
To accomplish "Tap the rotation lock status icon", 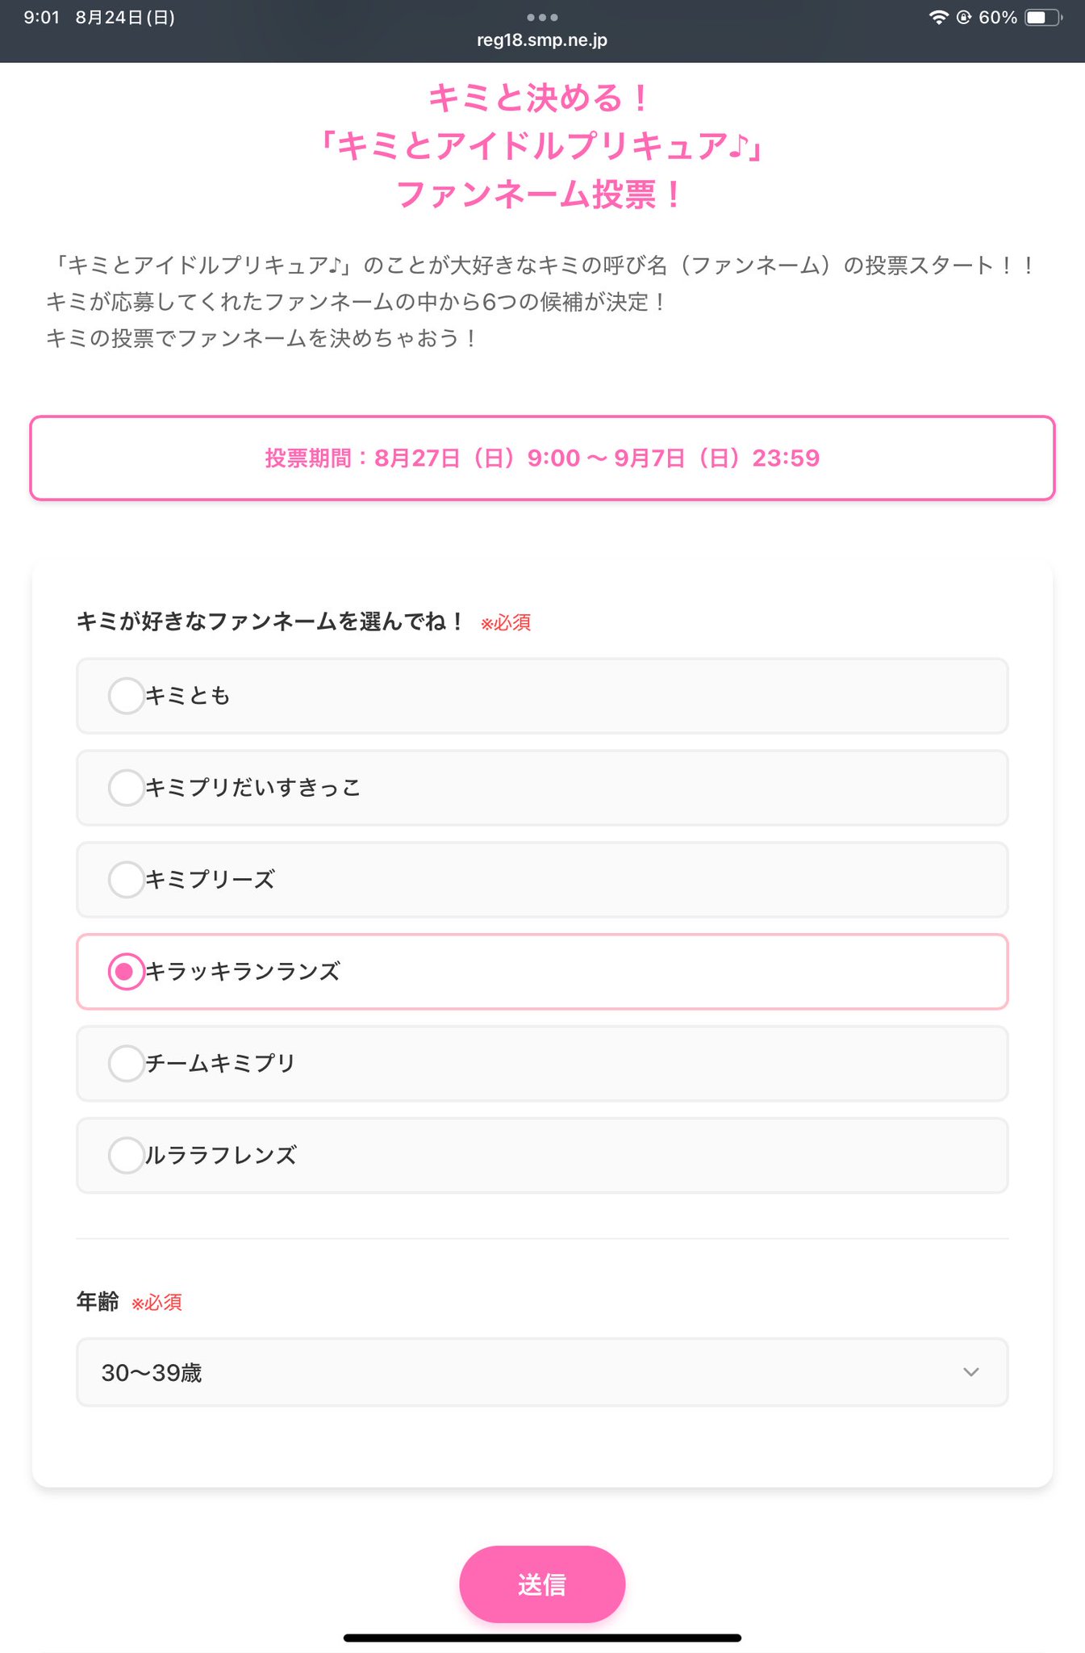I will click(963, 17).
